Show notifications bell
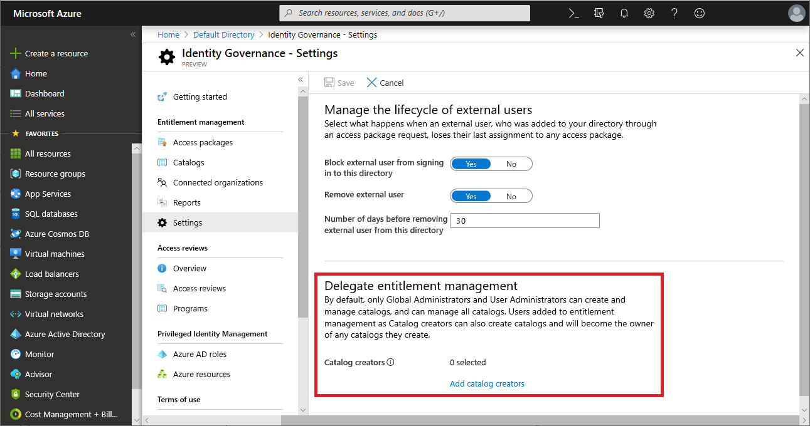The width and height of the screenshot is (810, 426). coord(624,13)
